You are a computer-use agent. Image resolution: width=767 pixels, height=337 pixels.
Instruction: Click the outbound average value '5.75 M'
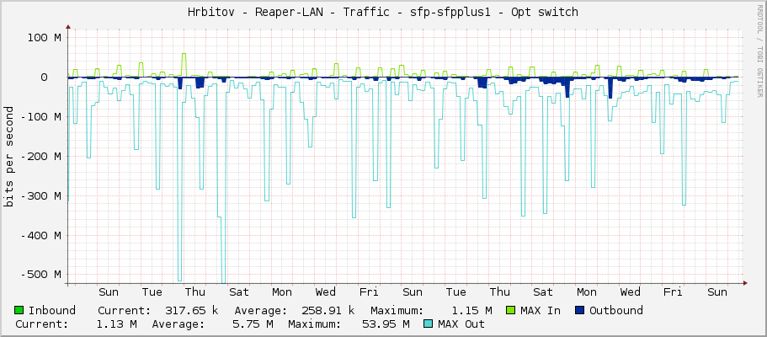[x=253, y=324]
